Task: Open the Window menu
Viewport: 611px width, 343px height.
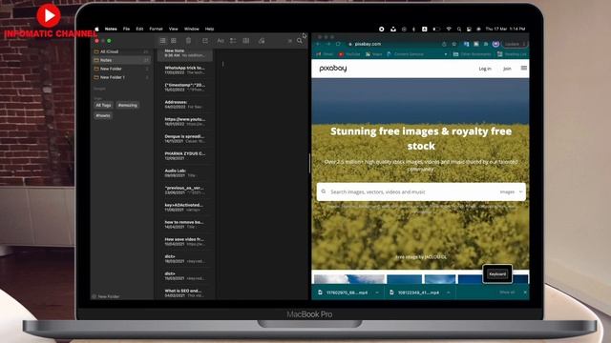Action: coord(191,29)
